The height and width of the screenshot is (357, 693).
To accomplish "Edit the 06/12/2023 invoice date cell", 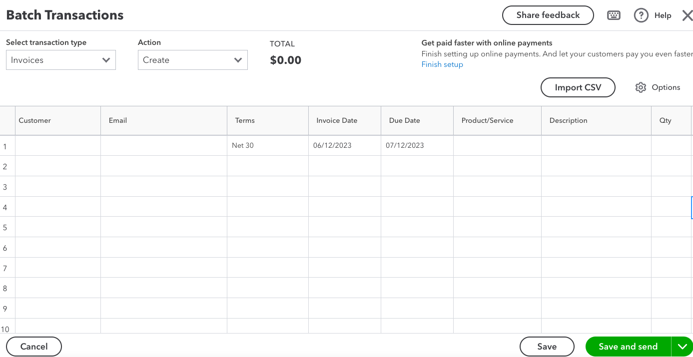I will click(x=344, y=145).
